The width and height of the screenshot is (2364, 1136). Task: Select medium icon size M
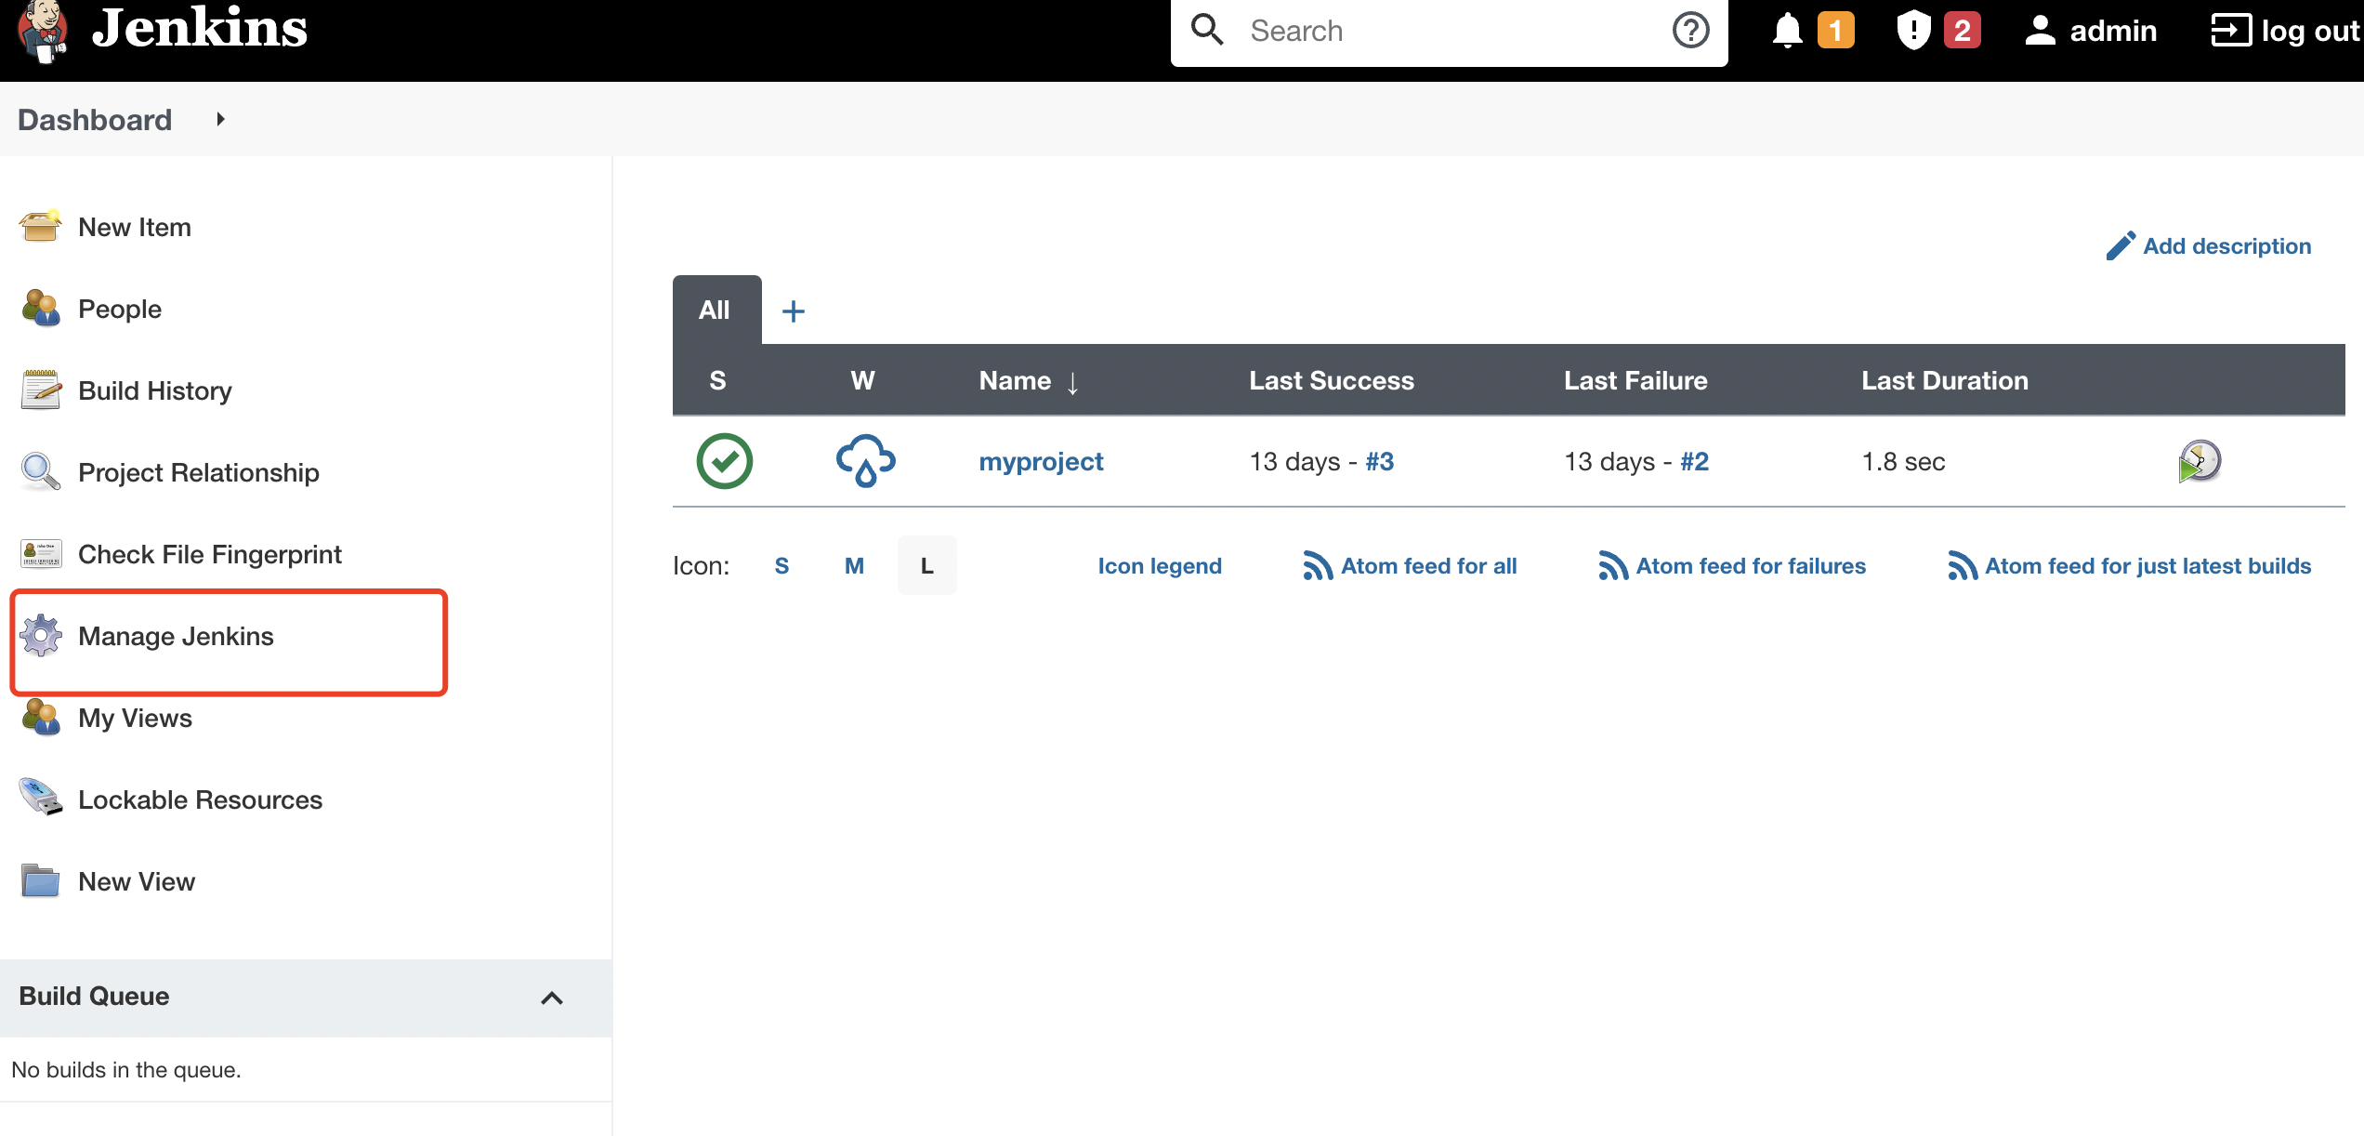tap(854, 566)
